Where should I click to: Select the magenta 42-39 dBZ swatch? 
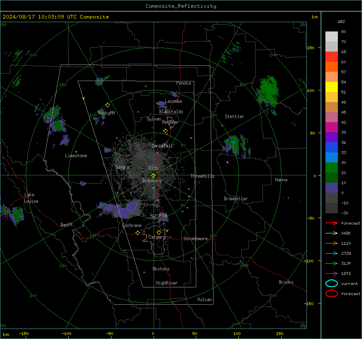(331, 127)
